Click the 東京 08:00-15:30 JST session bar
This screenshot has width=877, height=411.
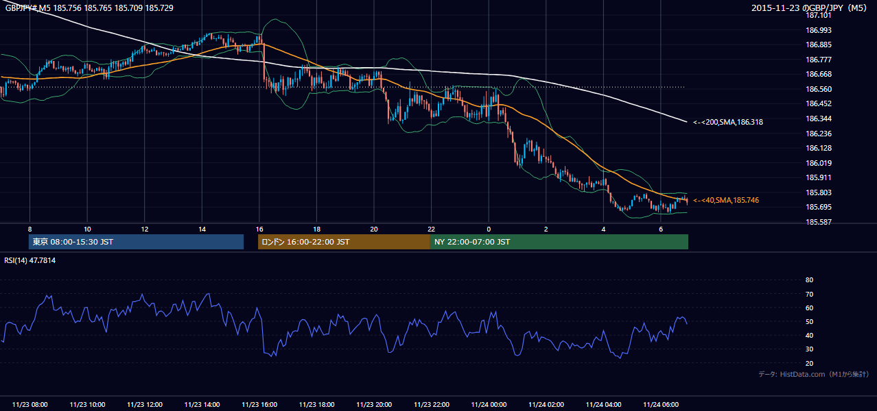(x=137, y=242)
